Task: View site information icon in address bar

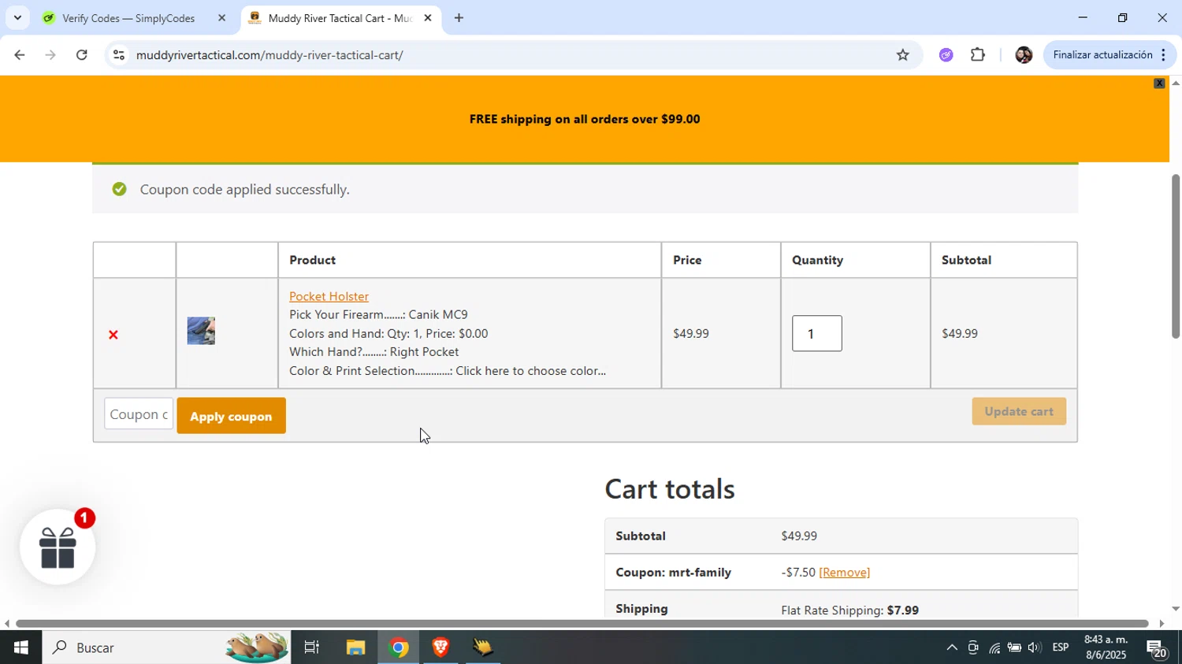Action: tap(118, 55)
